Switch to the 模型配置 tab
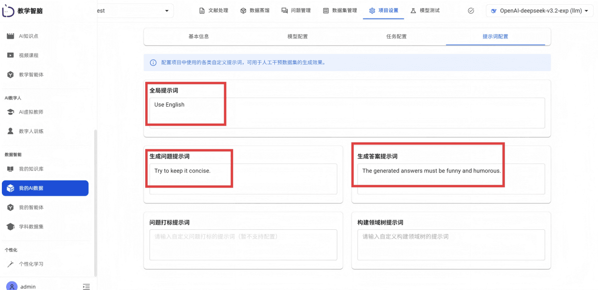Image resolution: width=598 pixels, height=290 pixels. 298,36
